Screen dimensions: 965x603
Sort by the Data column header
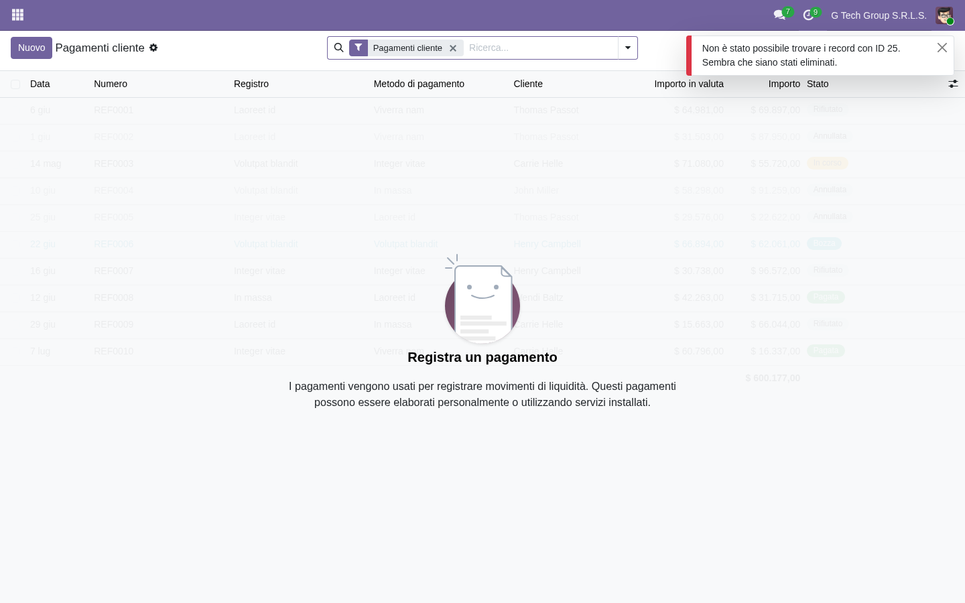40,84
